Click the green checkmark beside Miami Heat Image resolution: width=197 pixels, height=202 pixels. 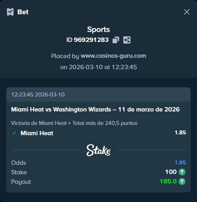coord(14,133)
